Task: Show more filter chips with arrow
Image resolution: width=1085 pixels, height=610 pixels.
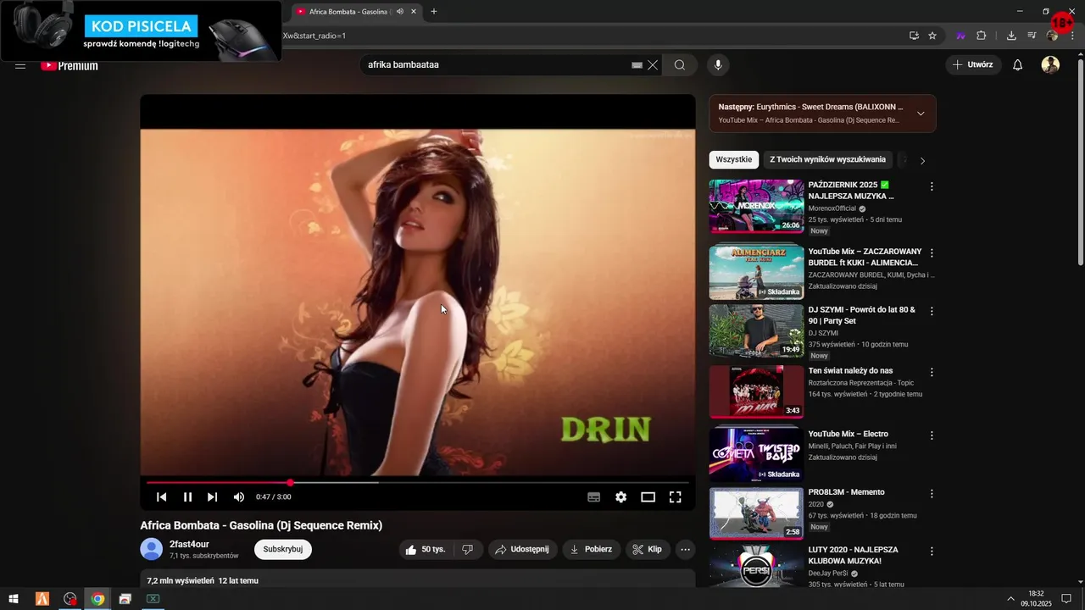Action: [922, 161]
